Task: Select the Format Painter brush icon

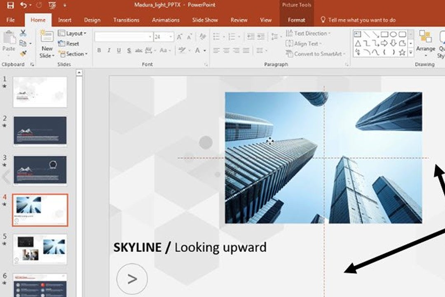Action: 23,54
